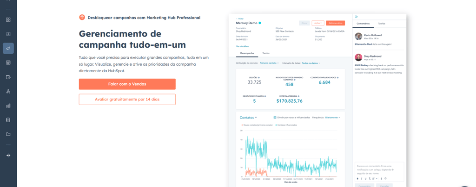Viewport: 476px width, 187px height.
Task: Click the Novos contatos legend color marker
Action: pyautogui.click(x=242, y=125)
